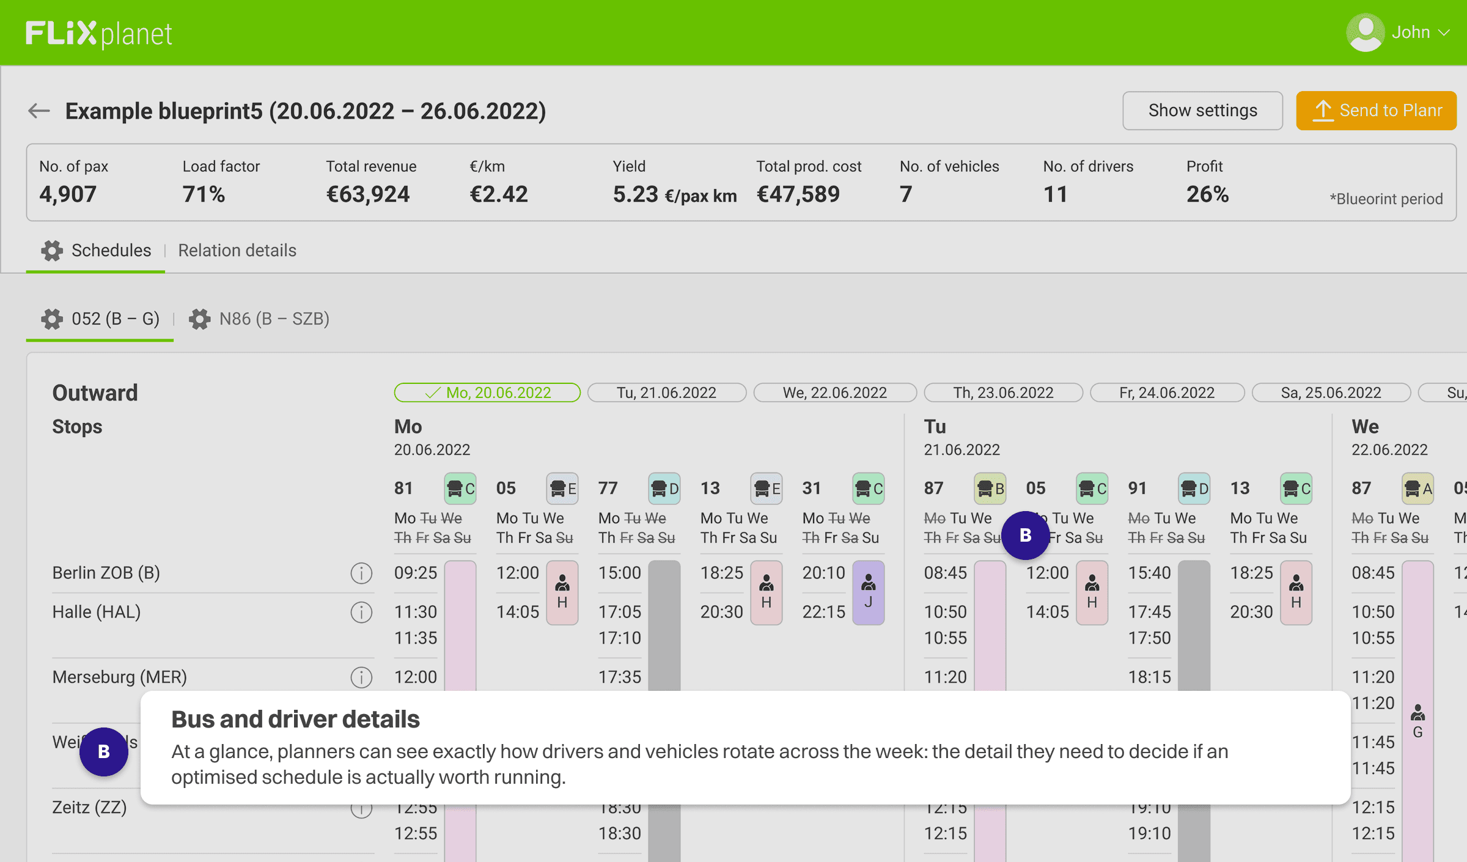
Task: Click pink vehicle bar on Monday trip 81
Action: pyautogui.click(x=460, y=624)
